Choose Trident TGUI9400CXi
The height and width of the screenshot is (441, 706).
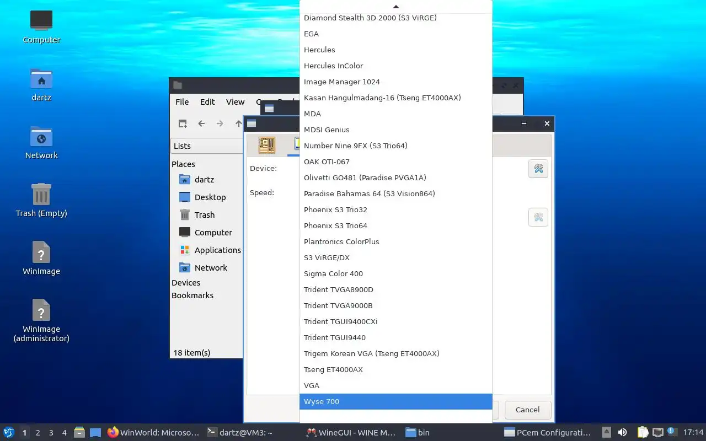click(x=396, y=321)
